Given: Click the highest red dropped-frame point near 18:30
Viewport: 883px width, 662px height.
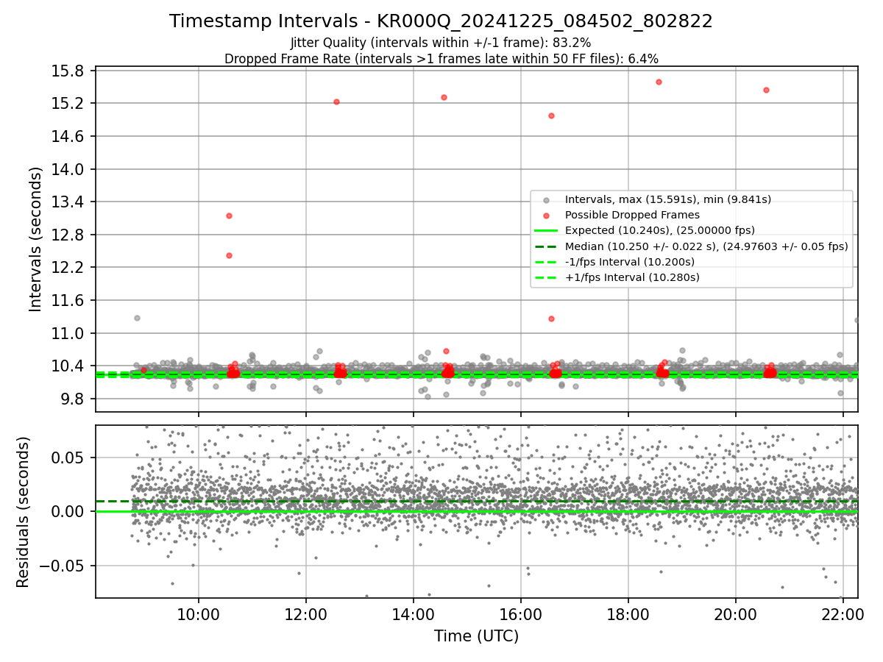Looking at the screenshot, I should (659, 82).
